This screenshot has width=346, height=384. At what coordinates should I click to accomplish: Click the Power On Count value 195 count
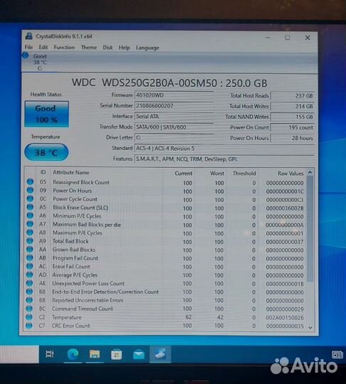coord(293,127)
